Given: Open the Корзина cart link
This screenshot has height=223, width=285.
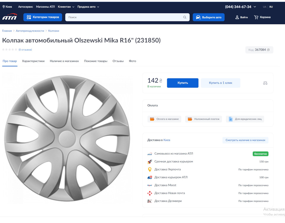Looking at the screenshot, I should pyautogui.click(x=262, y=17).
